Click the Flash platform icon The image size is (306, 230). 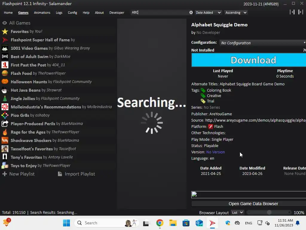[211, 127]
